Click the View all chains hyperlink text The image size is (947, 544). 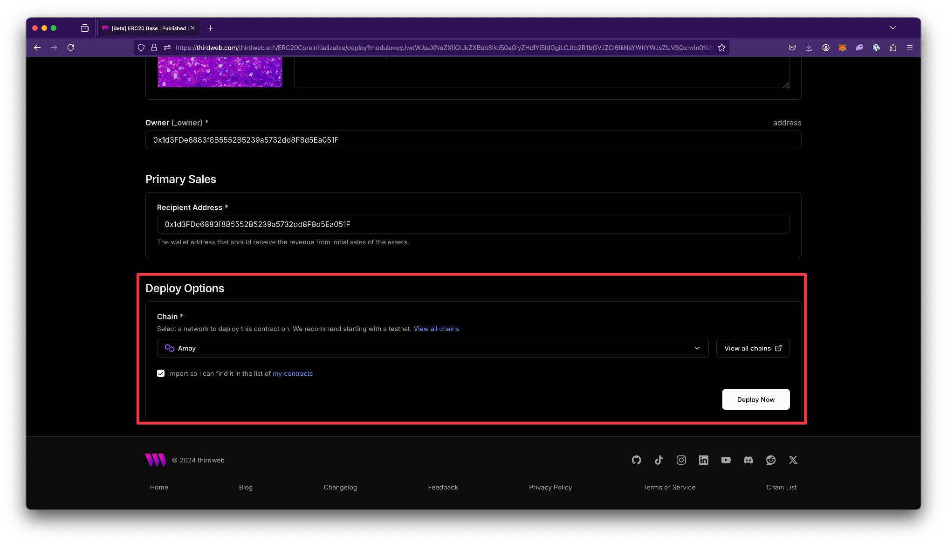[436, 329]
